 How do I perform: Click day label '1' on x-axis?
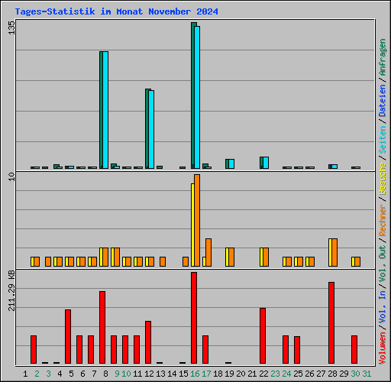[x=25, y=374]
